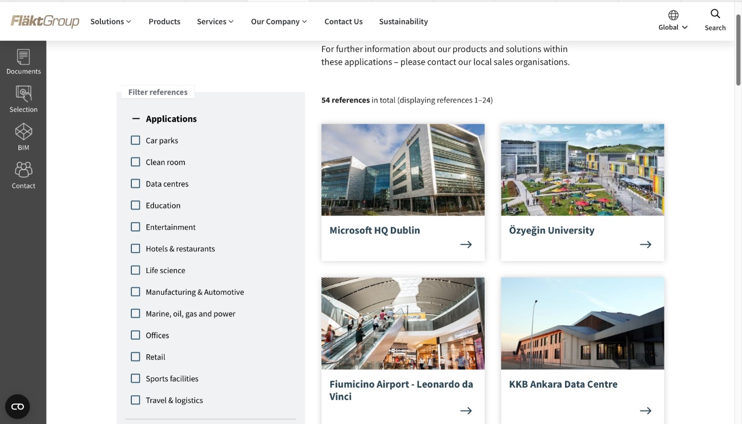Open the accessibility widget button

(17, 407)
